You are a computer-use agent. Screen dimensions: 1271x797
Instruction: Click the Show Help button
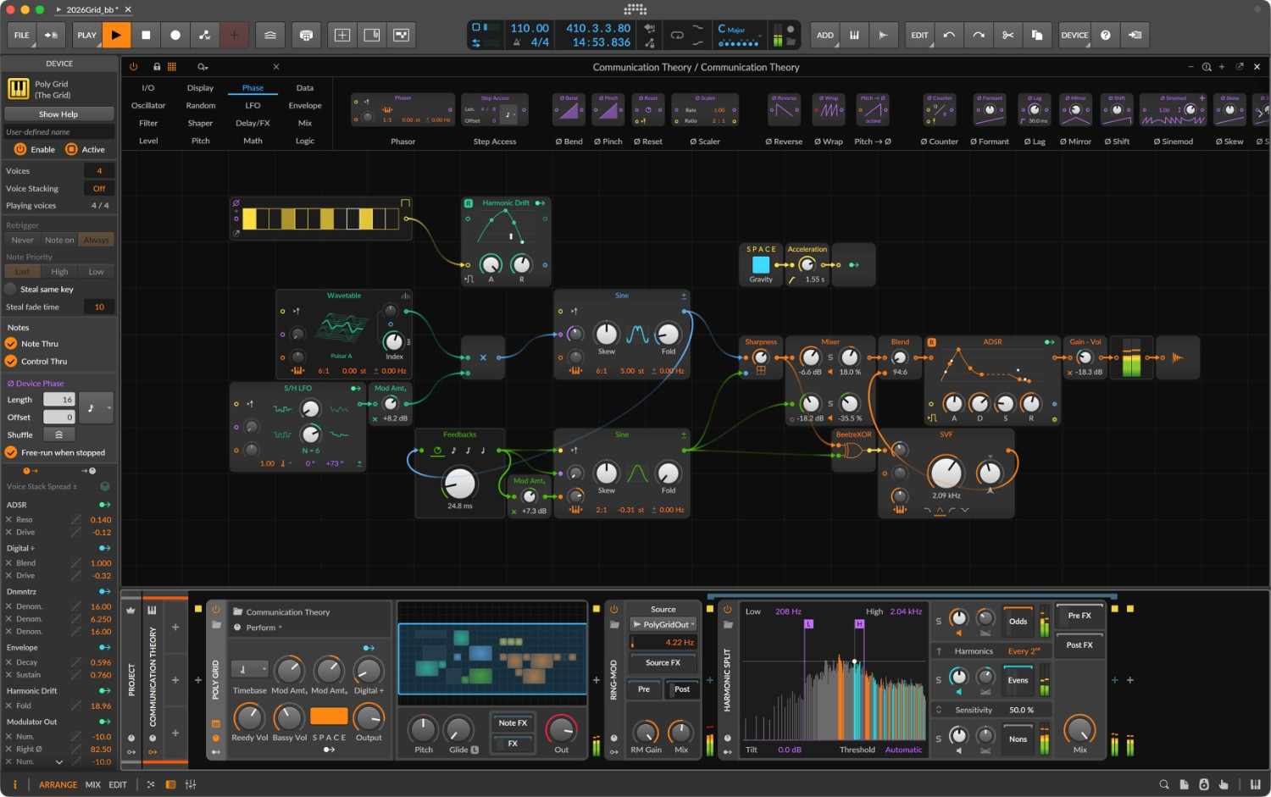click(58, 113)
